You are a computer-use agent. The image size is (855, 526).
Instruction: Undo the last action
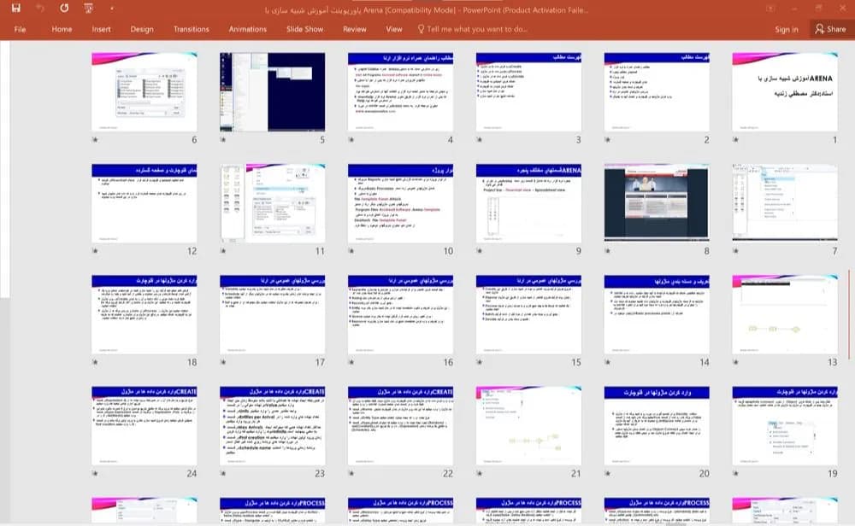pos(40,9)
